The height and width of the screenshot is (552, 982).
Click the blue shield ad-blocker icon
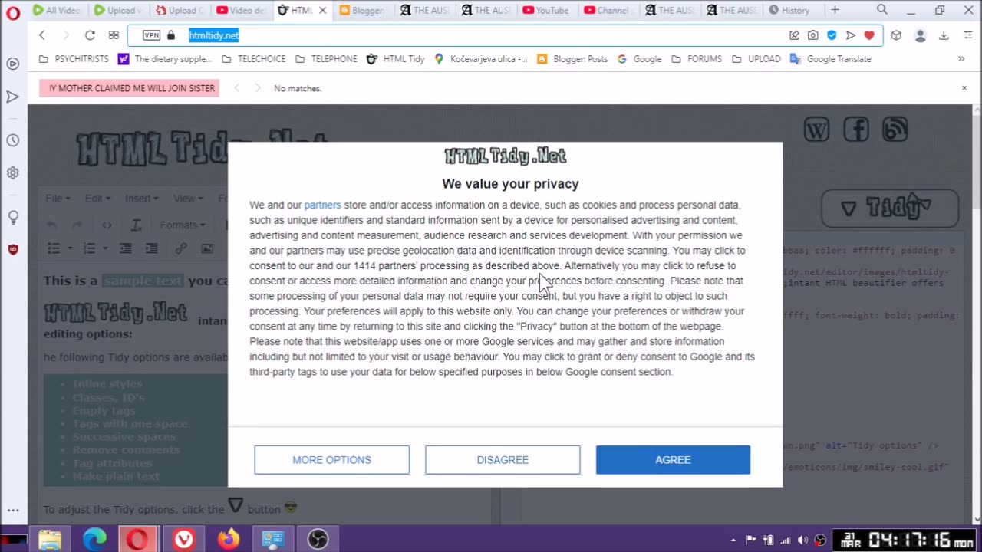tap(832, 35)
